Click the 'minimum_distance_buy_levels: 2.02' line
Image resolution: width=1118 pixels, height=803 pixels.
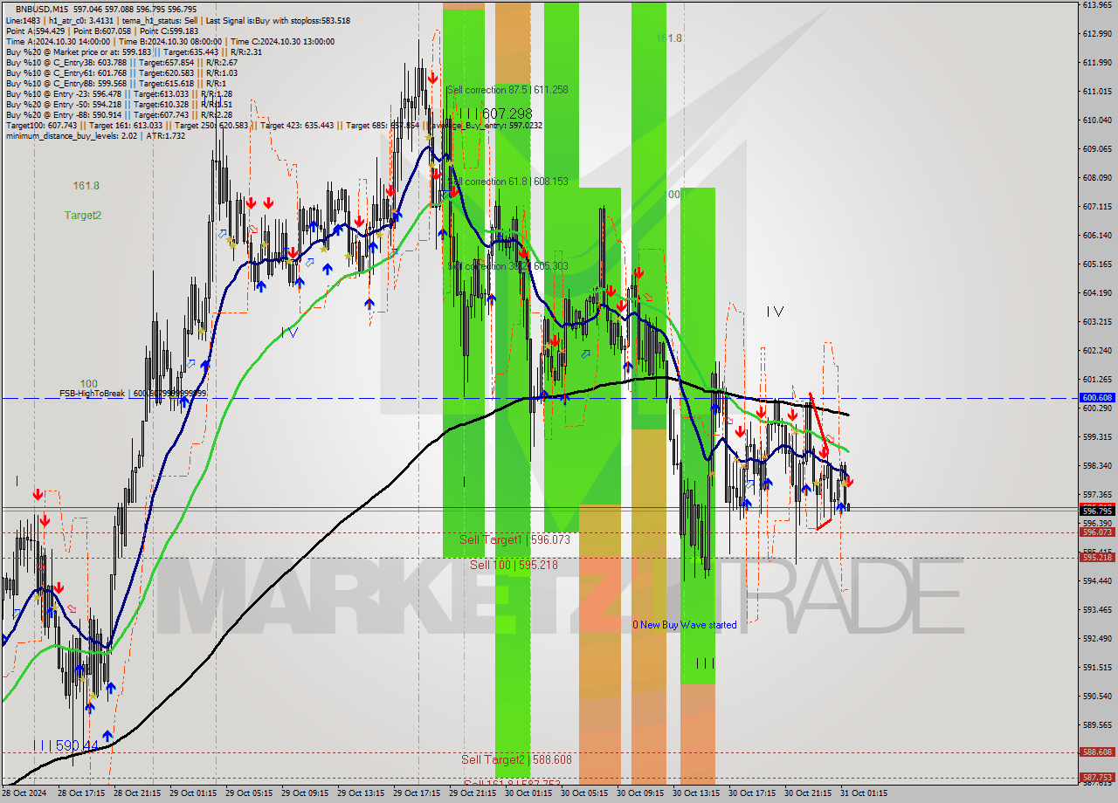[95, 135]
